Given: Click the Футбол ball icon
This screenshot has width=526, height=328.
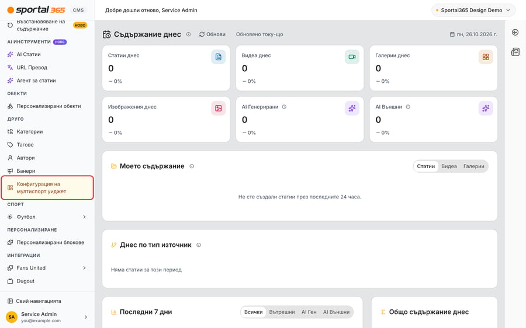Looking at the screenshot, I should coord(10,217).
